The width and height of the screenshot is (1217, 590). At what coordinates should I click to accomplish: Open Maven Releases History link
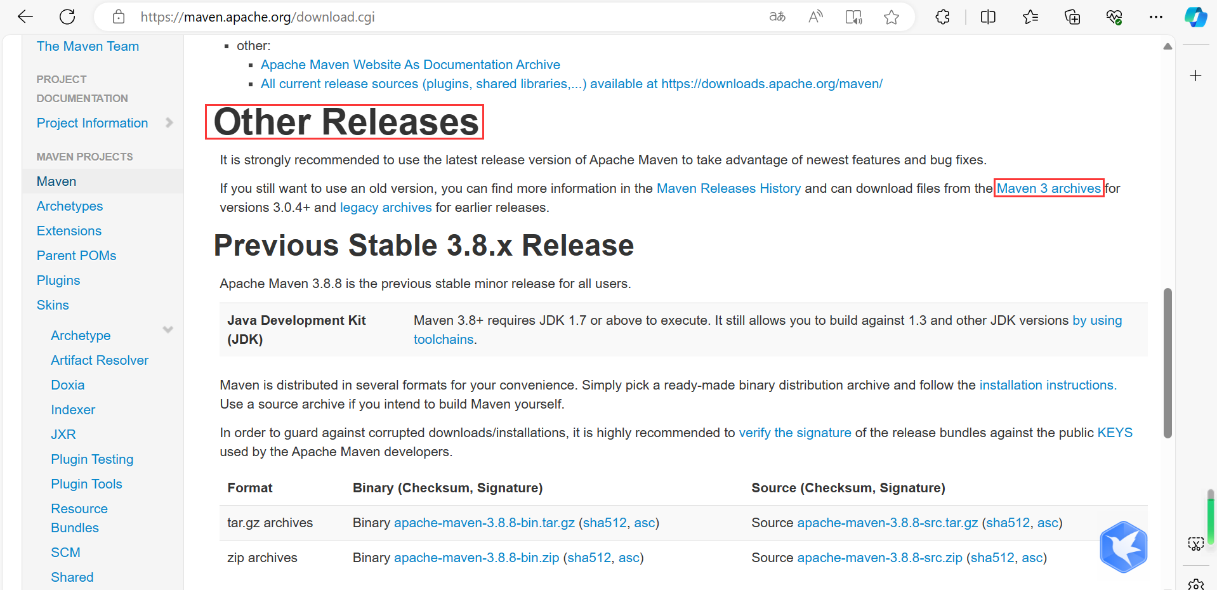pos(728,188)
